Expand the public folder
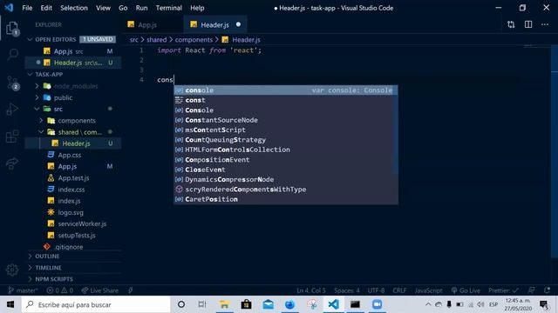Viewport: 558px width, 313px height. point(73,97)
